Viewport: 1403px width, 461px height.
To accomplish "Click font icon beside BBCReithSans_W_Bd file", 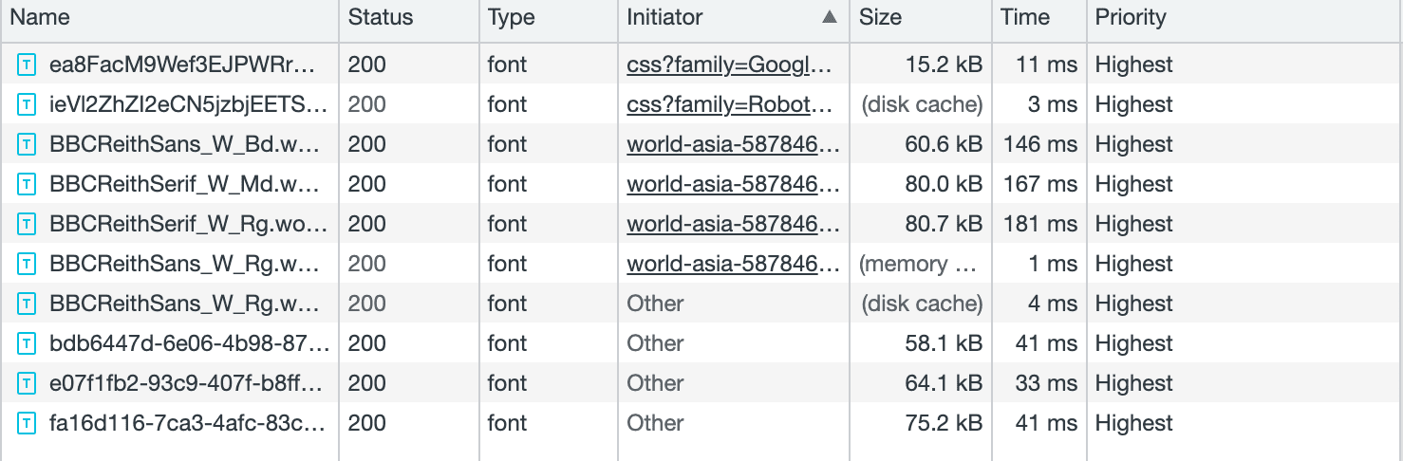I will (28, 145).
